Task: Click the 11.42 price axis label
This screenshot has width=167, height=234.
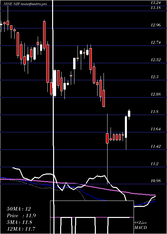Action: (x=156, y=146)
